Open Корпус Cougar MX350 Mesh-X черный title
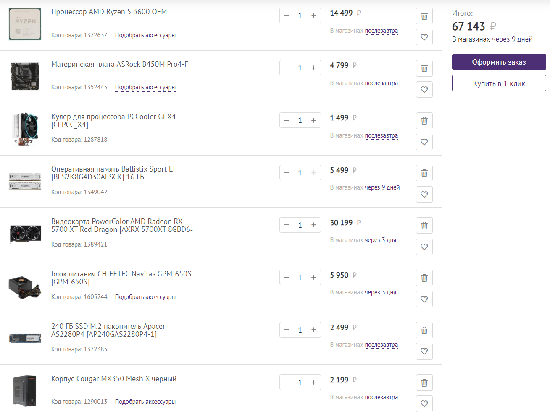 point(114,379)
